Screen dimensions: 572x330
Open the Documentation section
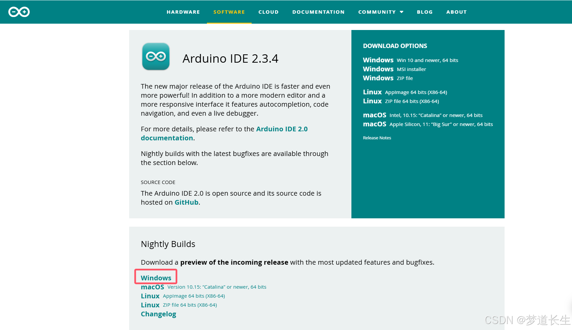point(318,12)
